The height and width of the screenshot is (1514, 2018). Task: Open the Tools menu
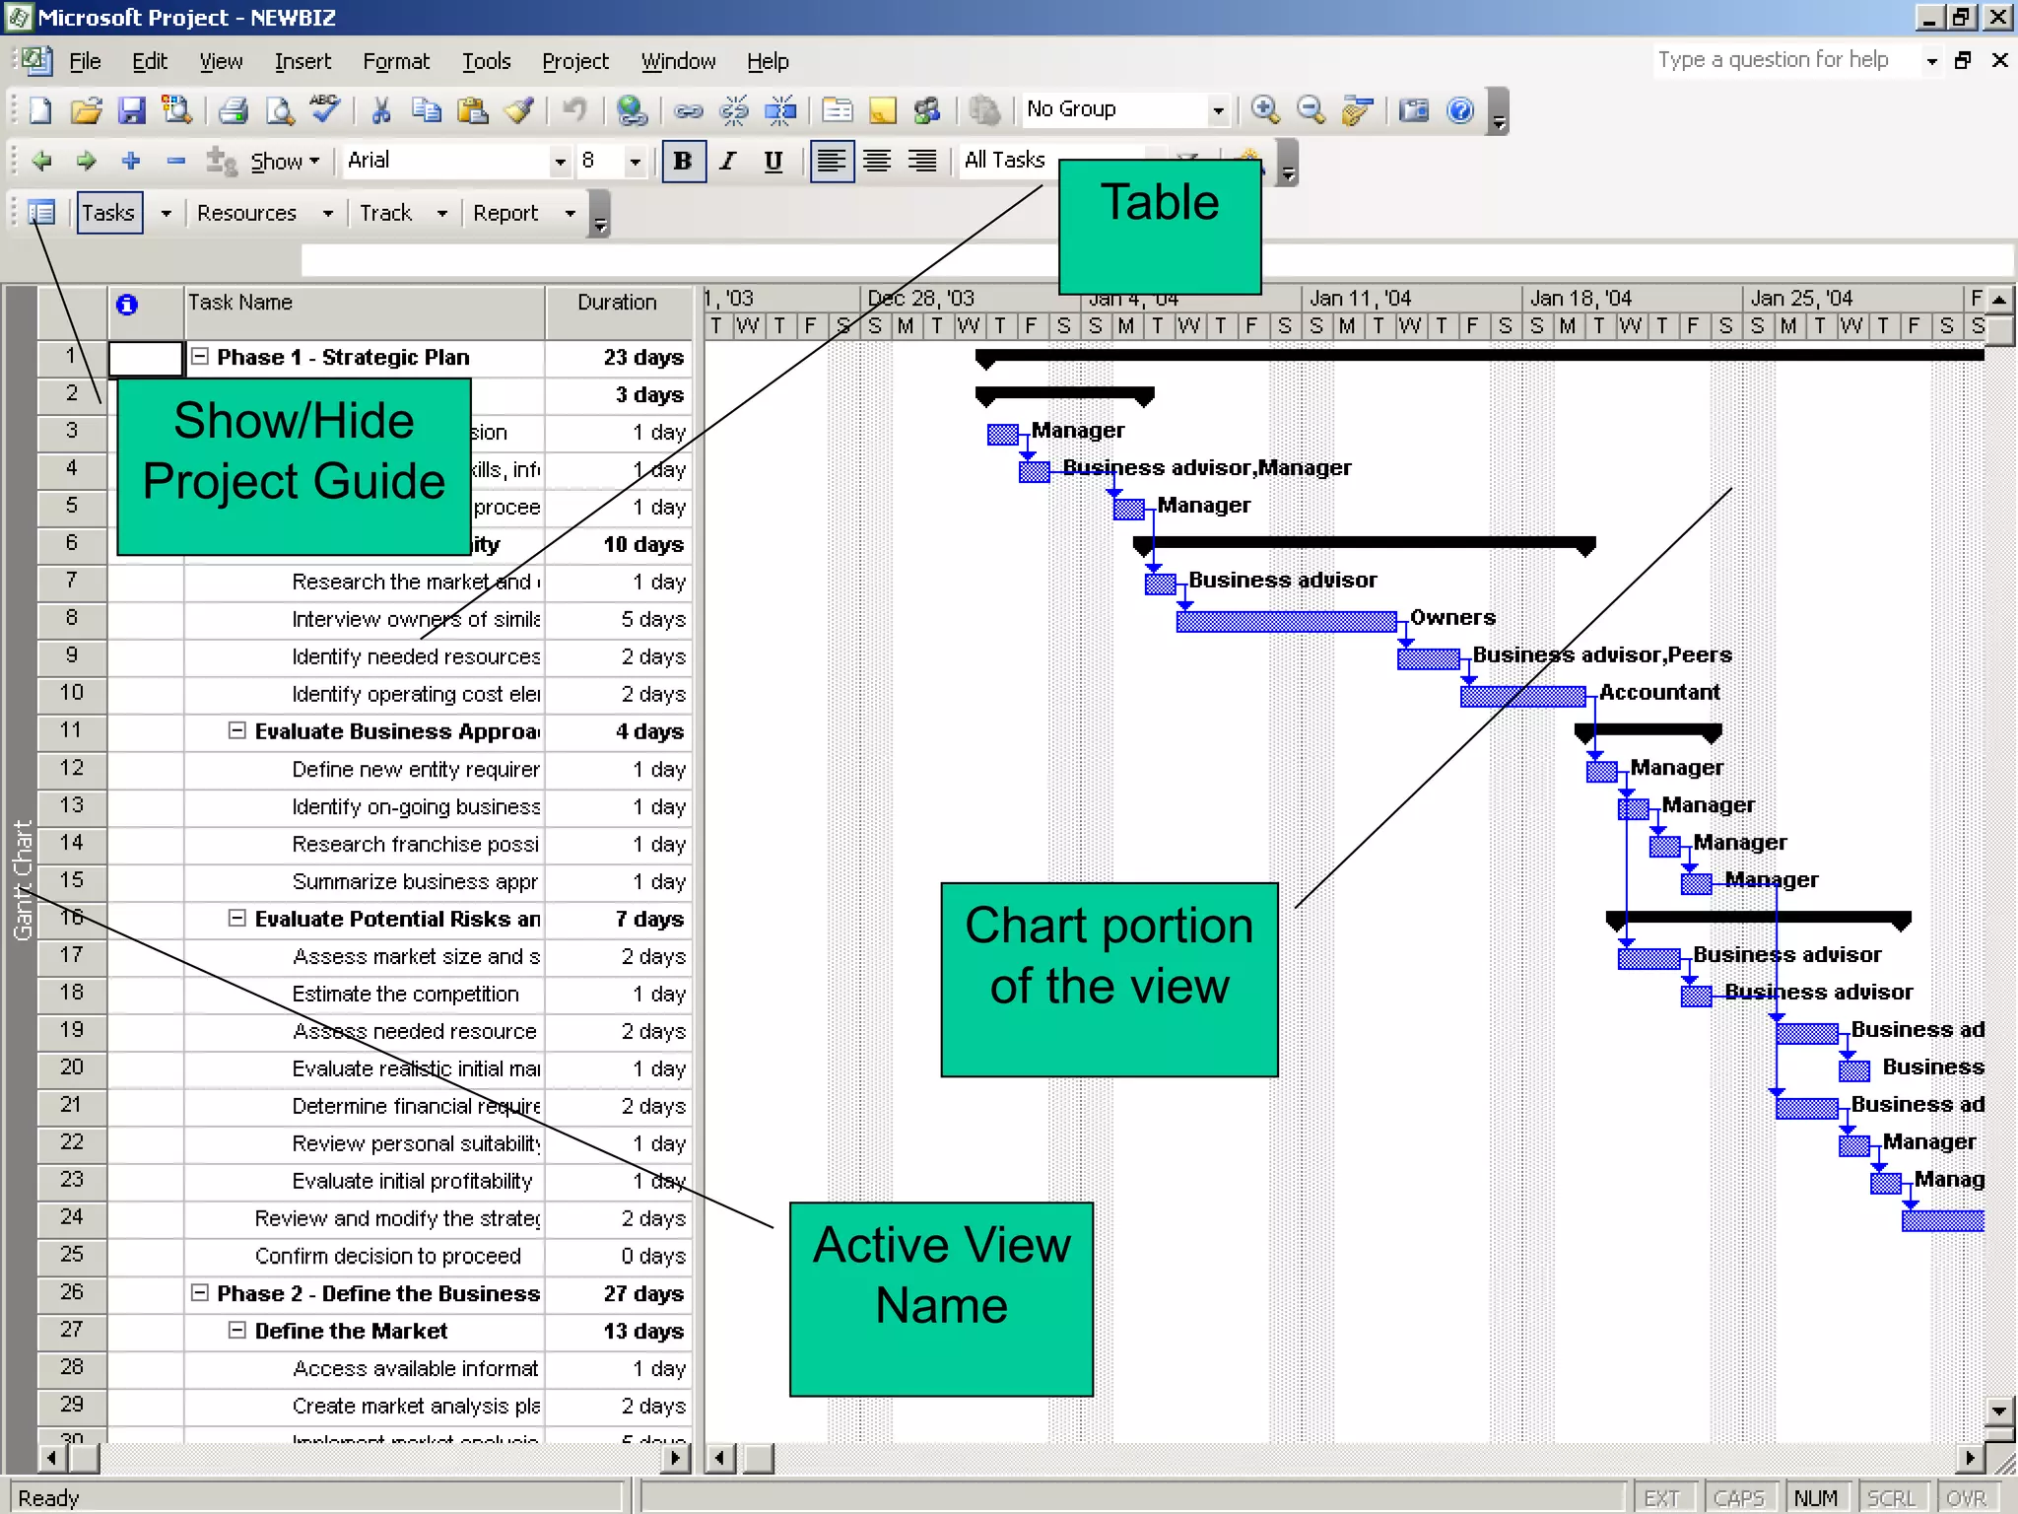pyautogui.click(x=487, y=61)
